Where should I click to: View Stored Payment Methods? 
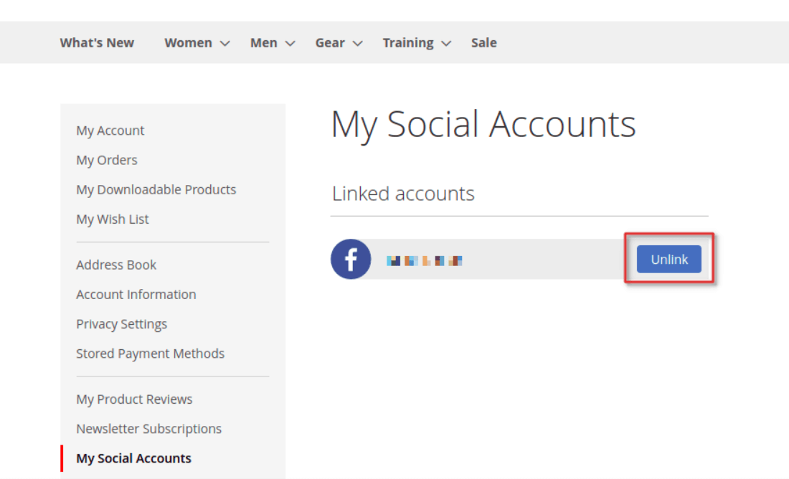[151, 354]
